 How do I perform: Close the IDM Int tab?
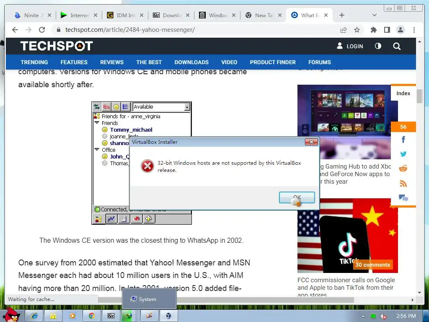[142, 16]
